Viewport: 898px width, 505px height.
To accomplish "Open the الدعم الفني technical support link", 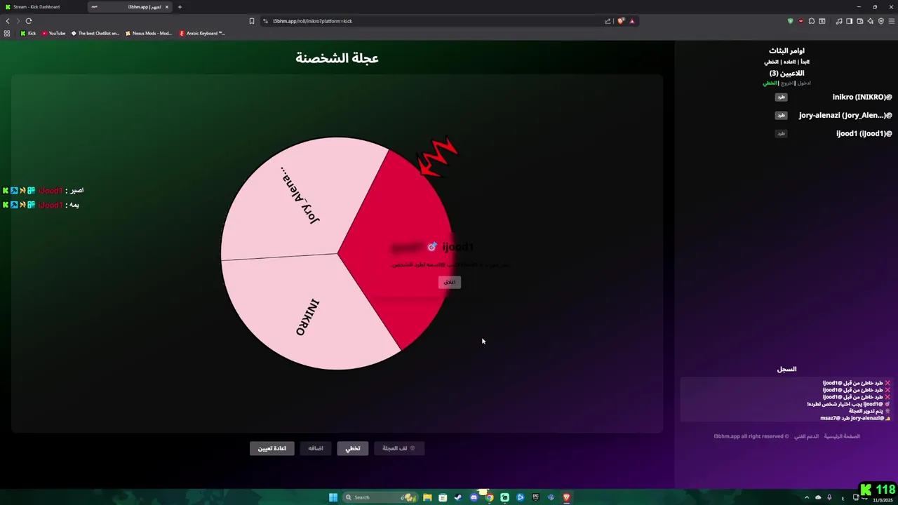I will click(x=806, y=436).
